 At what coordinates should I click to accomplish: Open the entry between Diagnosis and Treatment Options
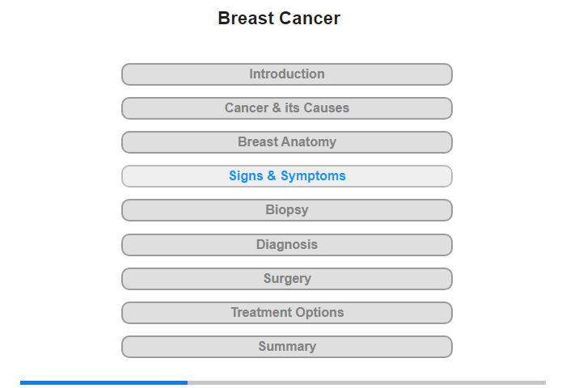286,279
